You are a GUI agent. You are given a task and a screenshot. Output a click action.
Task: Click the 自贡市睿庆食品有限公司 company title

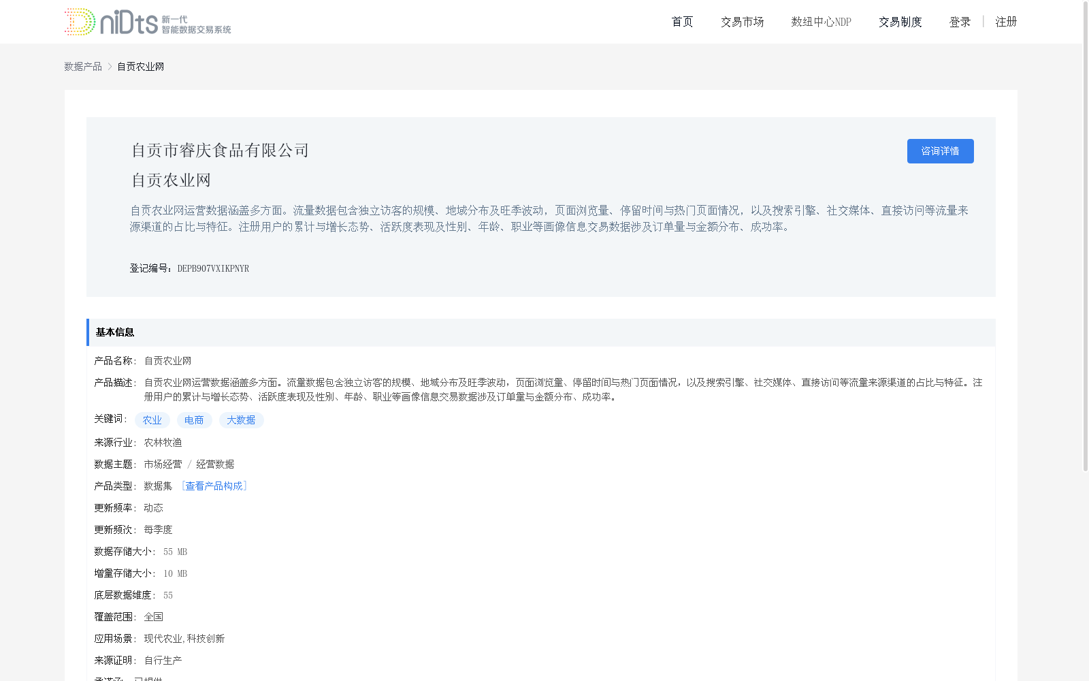220,151
